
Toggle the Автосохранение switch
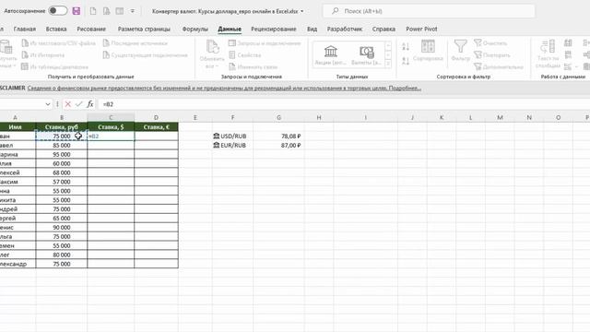[x=58, y=11]
